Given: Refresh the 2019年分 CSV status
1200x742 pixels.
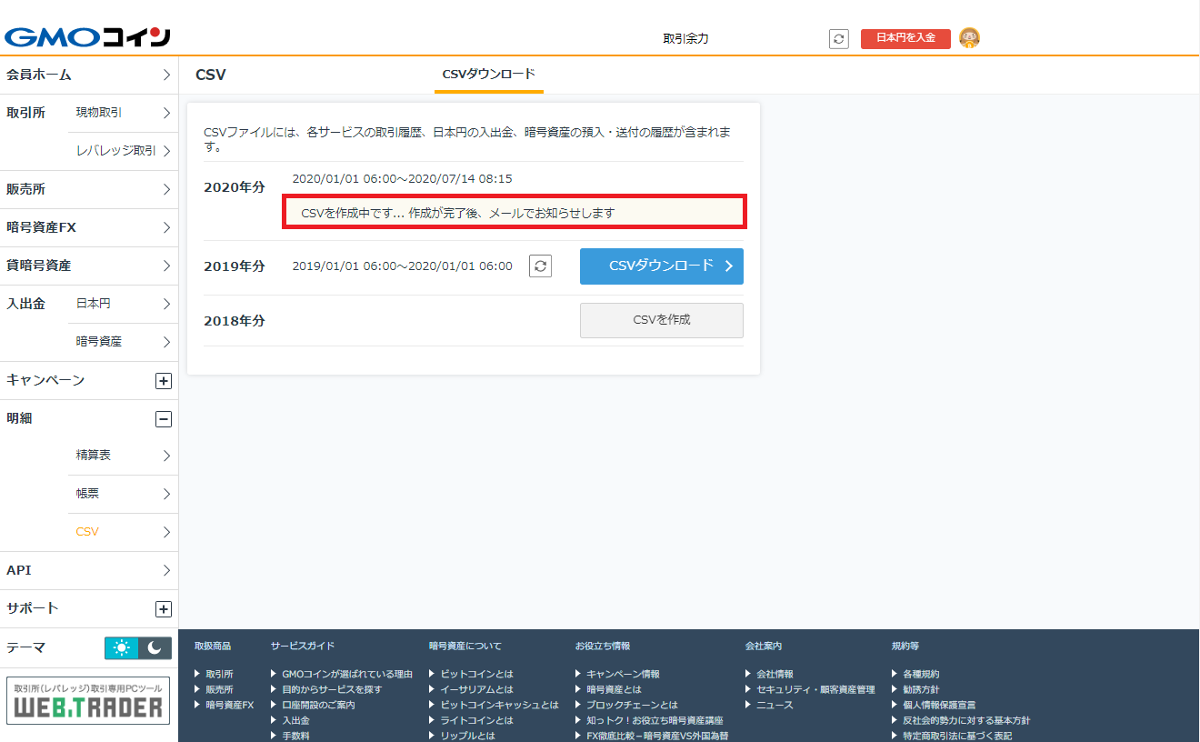Looking at the screenshot, I should (539, 266).
